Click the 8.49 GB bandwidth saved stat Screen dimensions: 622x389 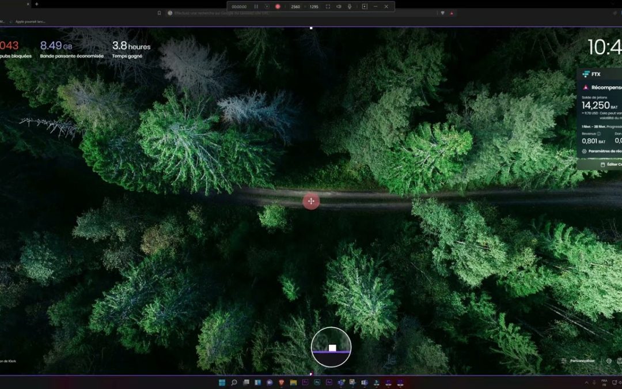(56, 46)
